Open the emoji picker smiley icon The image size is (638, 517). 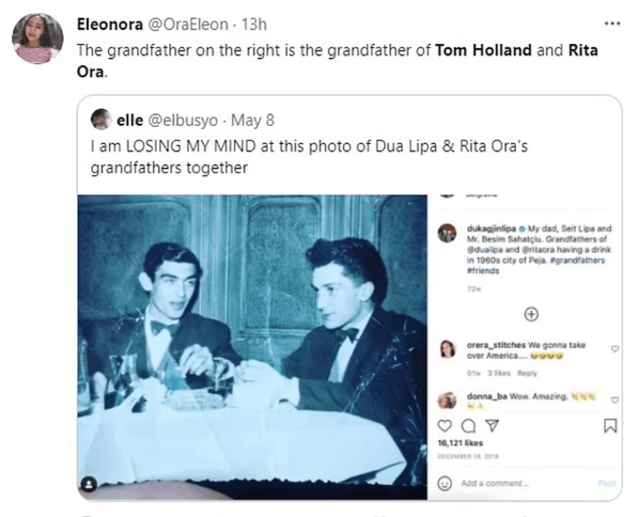445,483
